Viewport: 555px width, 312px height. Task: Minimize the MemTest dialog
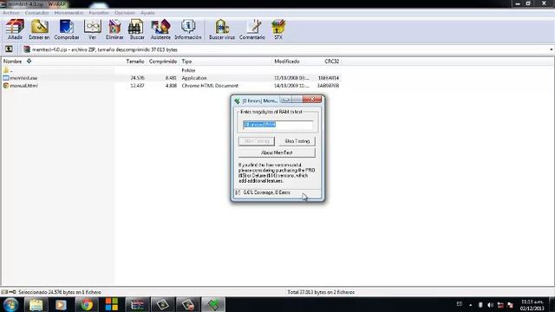click(x=285, y=100)
